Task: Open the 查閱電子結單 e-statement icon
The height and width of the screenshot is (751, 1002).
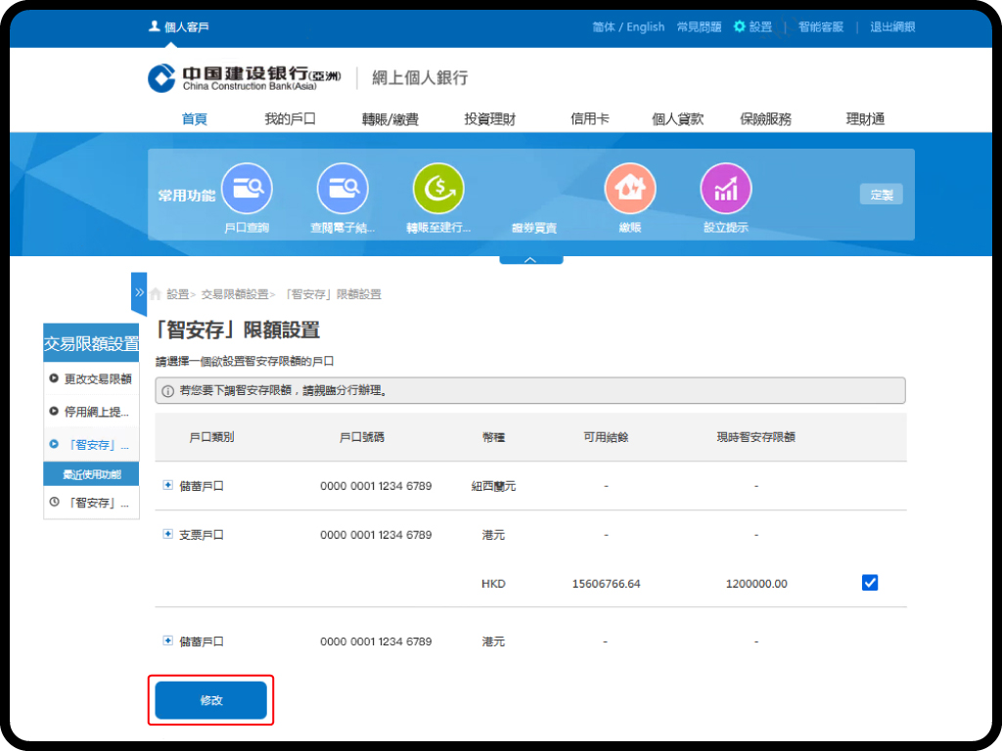Action: tap(342, 189)
